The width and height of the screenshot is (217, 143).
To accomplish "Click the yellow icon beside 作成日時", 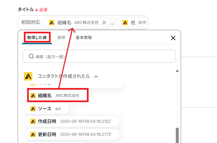I will tap(33, 121).
